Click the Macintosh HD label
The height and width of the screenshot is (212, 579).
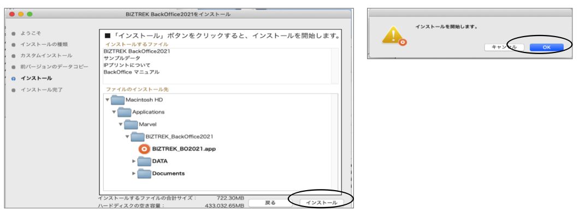144,100
